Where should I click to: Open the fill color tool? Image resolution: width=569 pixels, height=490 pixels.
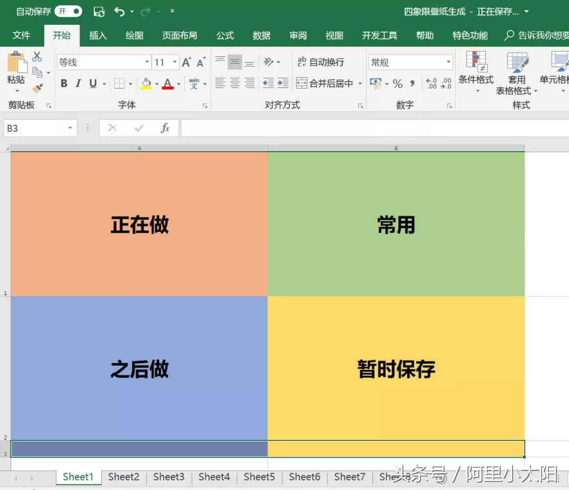coord(146,83)
